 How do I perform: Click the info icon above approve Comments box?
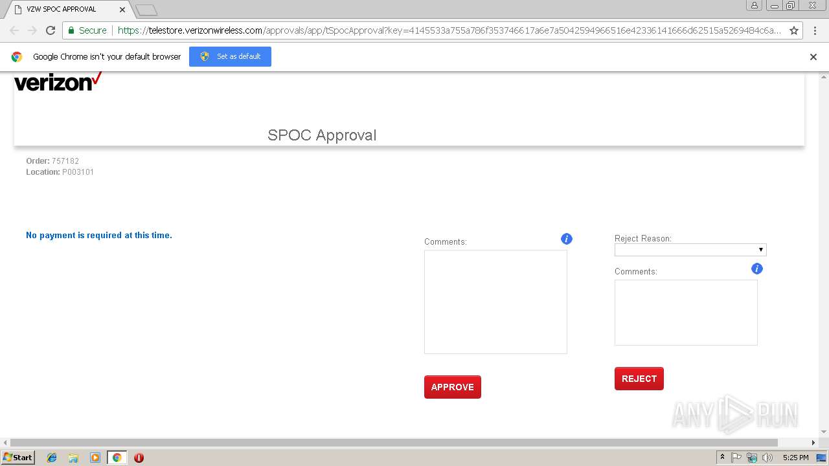567,239
